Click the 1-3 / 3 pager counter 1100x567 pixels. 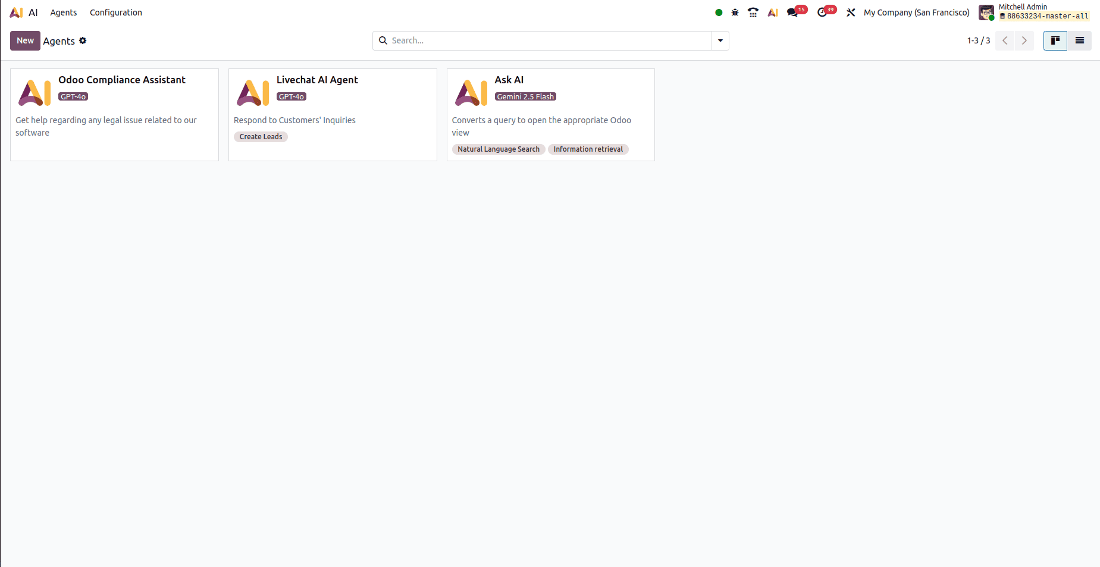(x=979, y=40)
